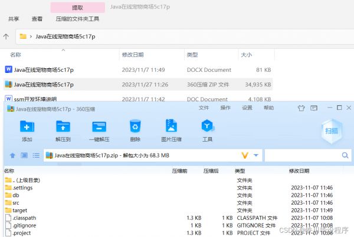Sort Explorer list by 修改日期 column

click(x=133, y=55)
